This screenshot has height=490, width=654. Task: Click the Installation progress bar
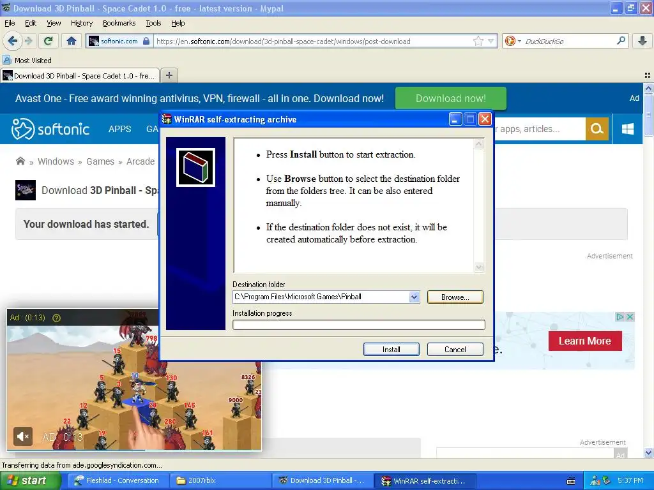tap(359, 325)
